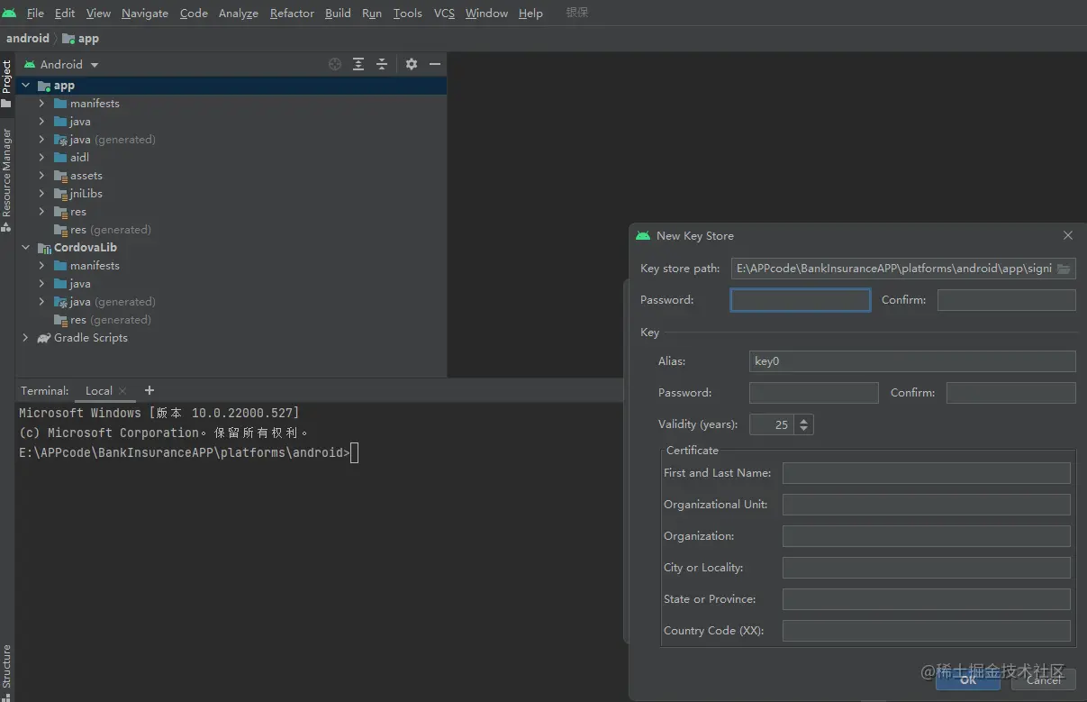Click in the terminal prompt line
This screenshot has width=1087, height=702.
tap(189, 452)
